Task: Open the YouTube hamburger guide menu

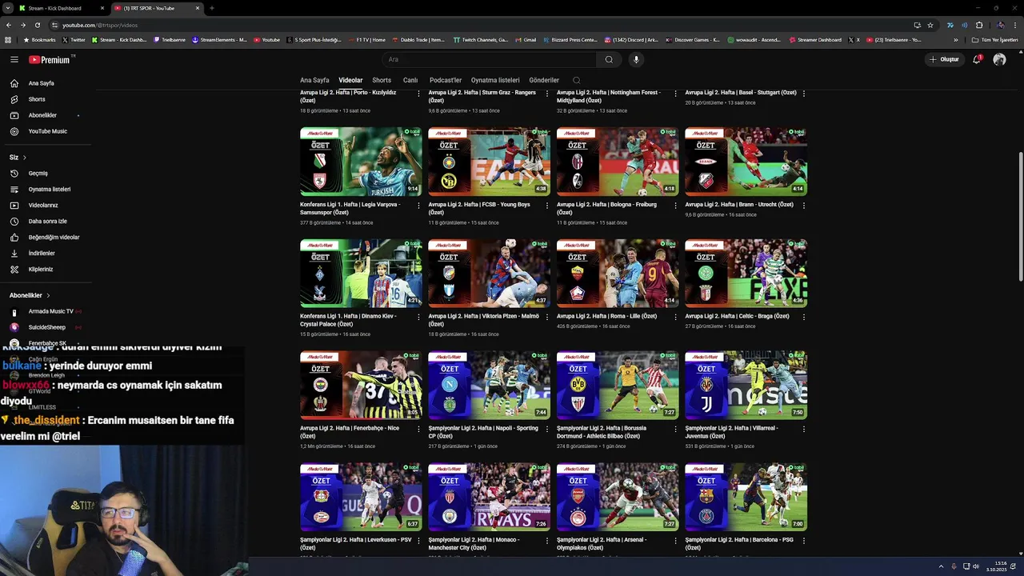Action: coord(14,59)
